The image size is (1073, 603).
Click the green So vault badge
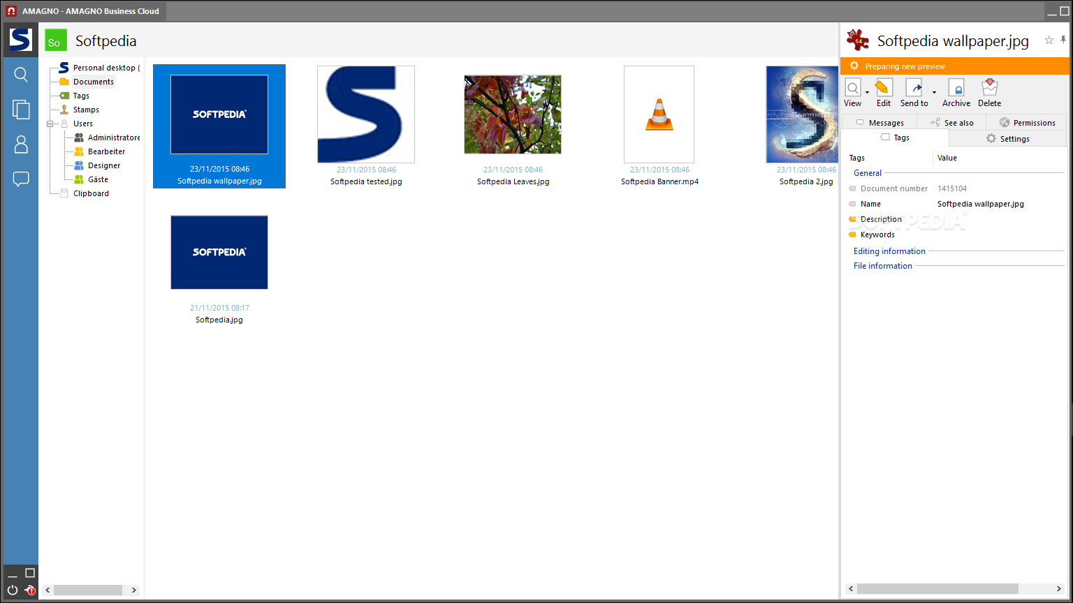coord(56,40)
